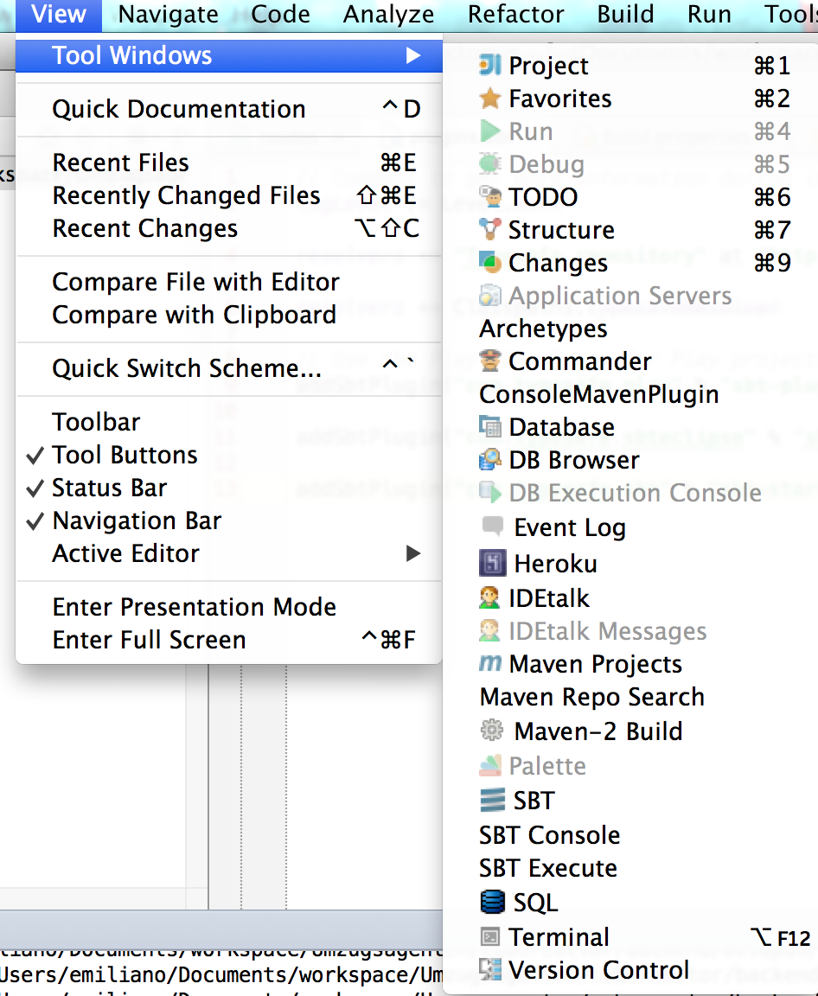Expand the Active Editor submenu arrow
Screen dimensions: 818x996
(x=413, y=553)
